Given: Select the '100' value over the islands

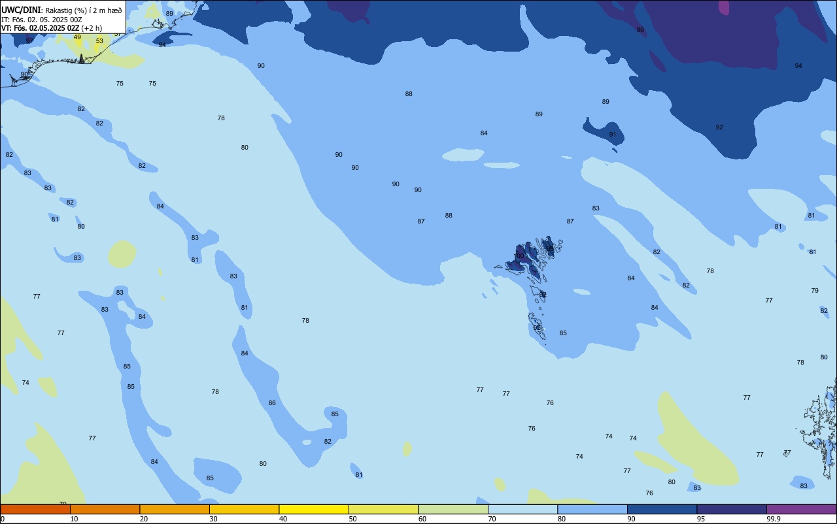Looking at the screenshot, I should 519,256.
